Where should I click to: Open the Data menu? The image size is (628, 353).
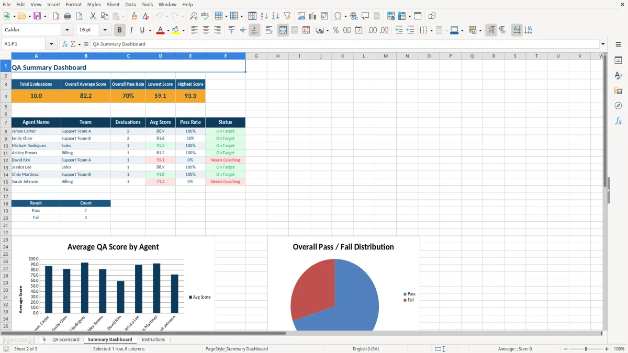(x=130, y=4)
